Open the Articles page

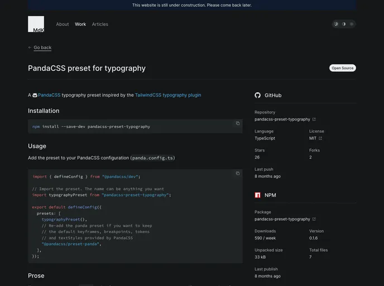tap(100, 24)
